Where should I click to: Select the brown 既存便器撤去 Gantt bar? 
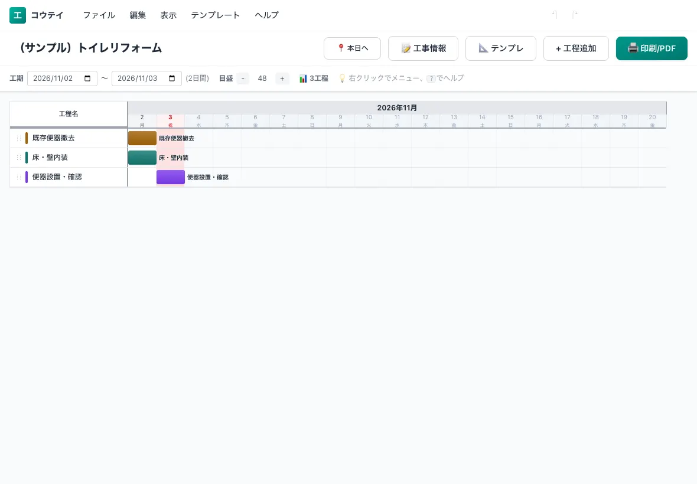(142, 138)
